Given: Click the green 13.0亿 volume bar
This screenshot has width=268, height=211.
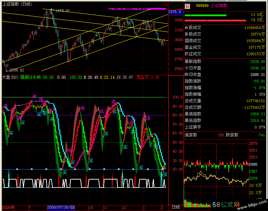Looking at the screenshot, I should (x=206, y=15).
